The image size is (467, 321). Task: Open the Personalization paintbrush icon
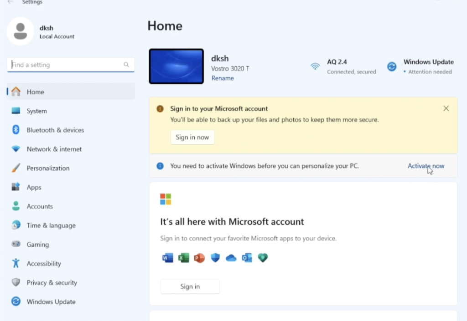click(x=16, y=168)
